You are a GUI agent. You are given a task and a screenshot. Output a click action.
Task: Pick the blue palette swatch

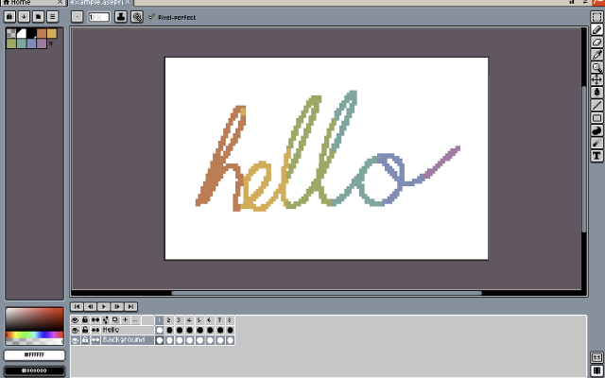coord(31,43)
